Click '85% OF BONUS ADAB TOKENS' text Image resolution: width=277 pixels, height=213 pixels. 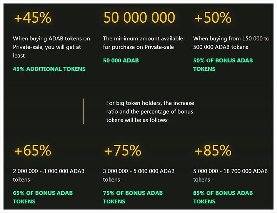point(223,197)
